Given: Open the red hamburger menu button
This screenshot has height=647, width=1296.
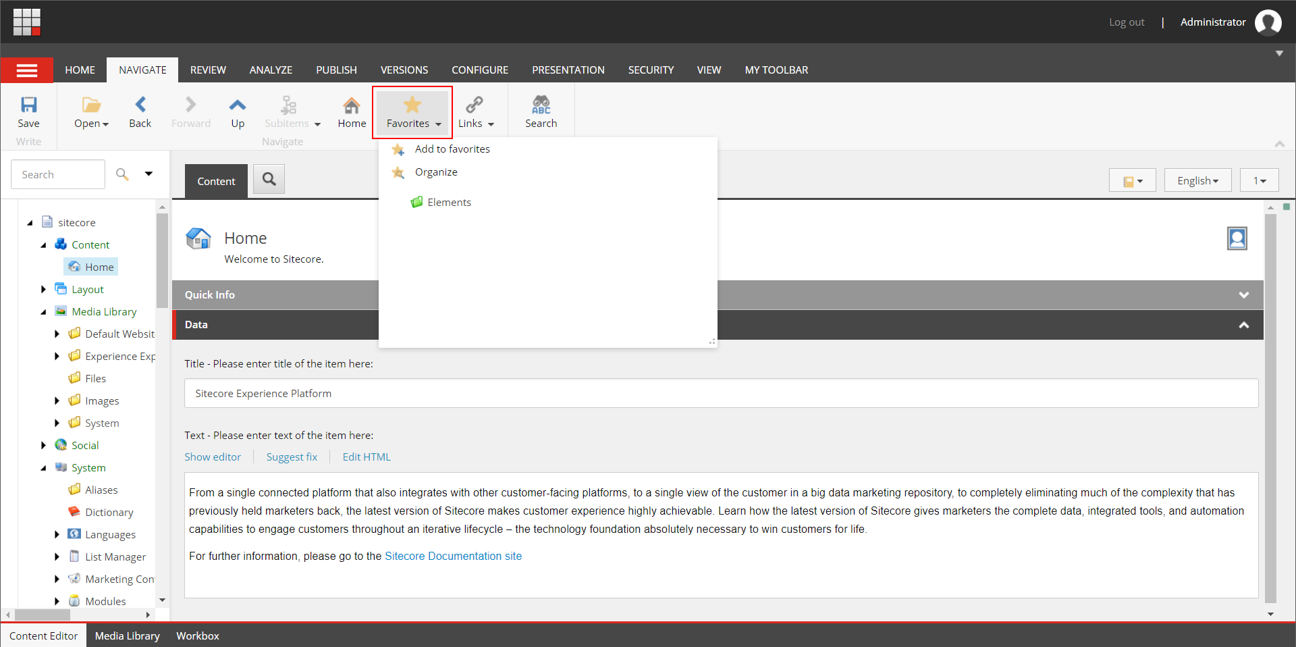Looking at the screenshot, I should pos(27,70).
